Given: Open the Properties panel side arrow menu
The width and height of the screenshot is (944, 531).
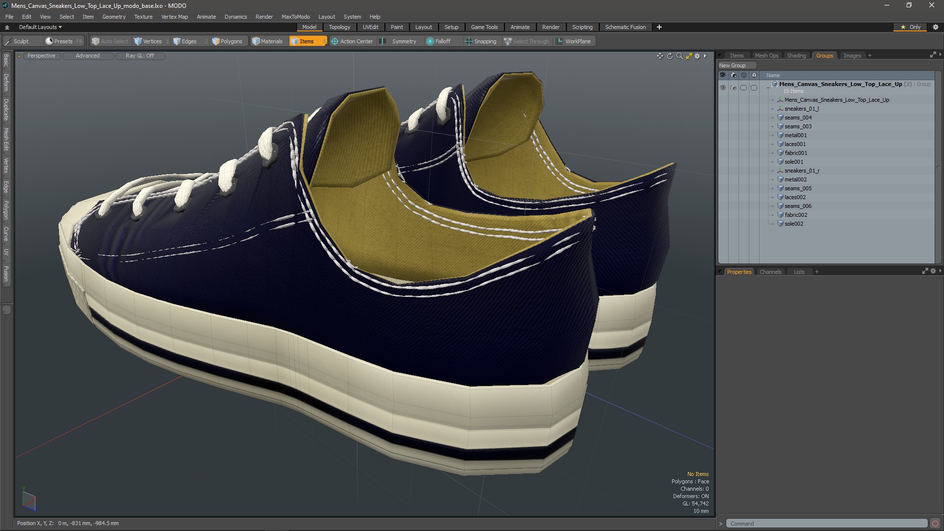Looking at the screenshot, I should (940, 271).
